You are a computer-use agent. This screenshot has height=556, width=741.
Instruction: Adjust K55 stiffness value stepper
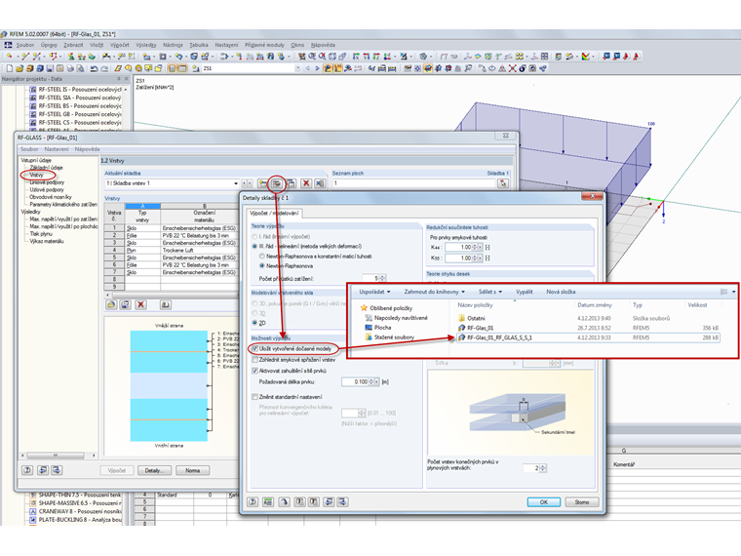475,258
